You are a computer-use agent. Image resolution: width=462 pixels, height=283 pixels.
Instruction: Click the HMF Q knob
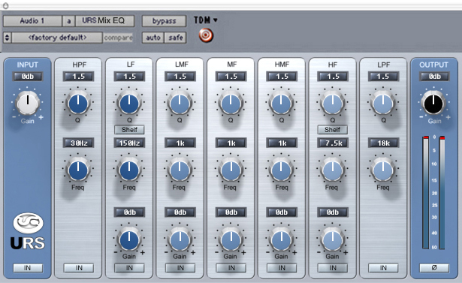click(282, 104)
